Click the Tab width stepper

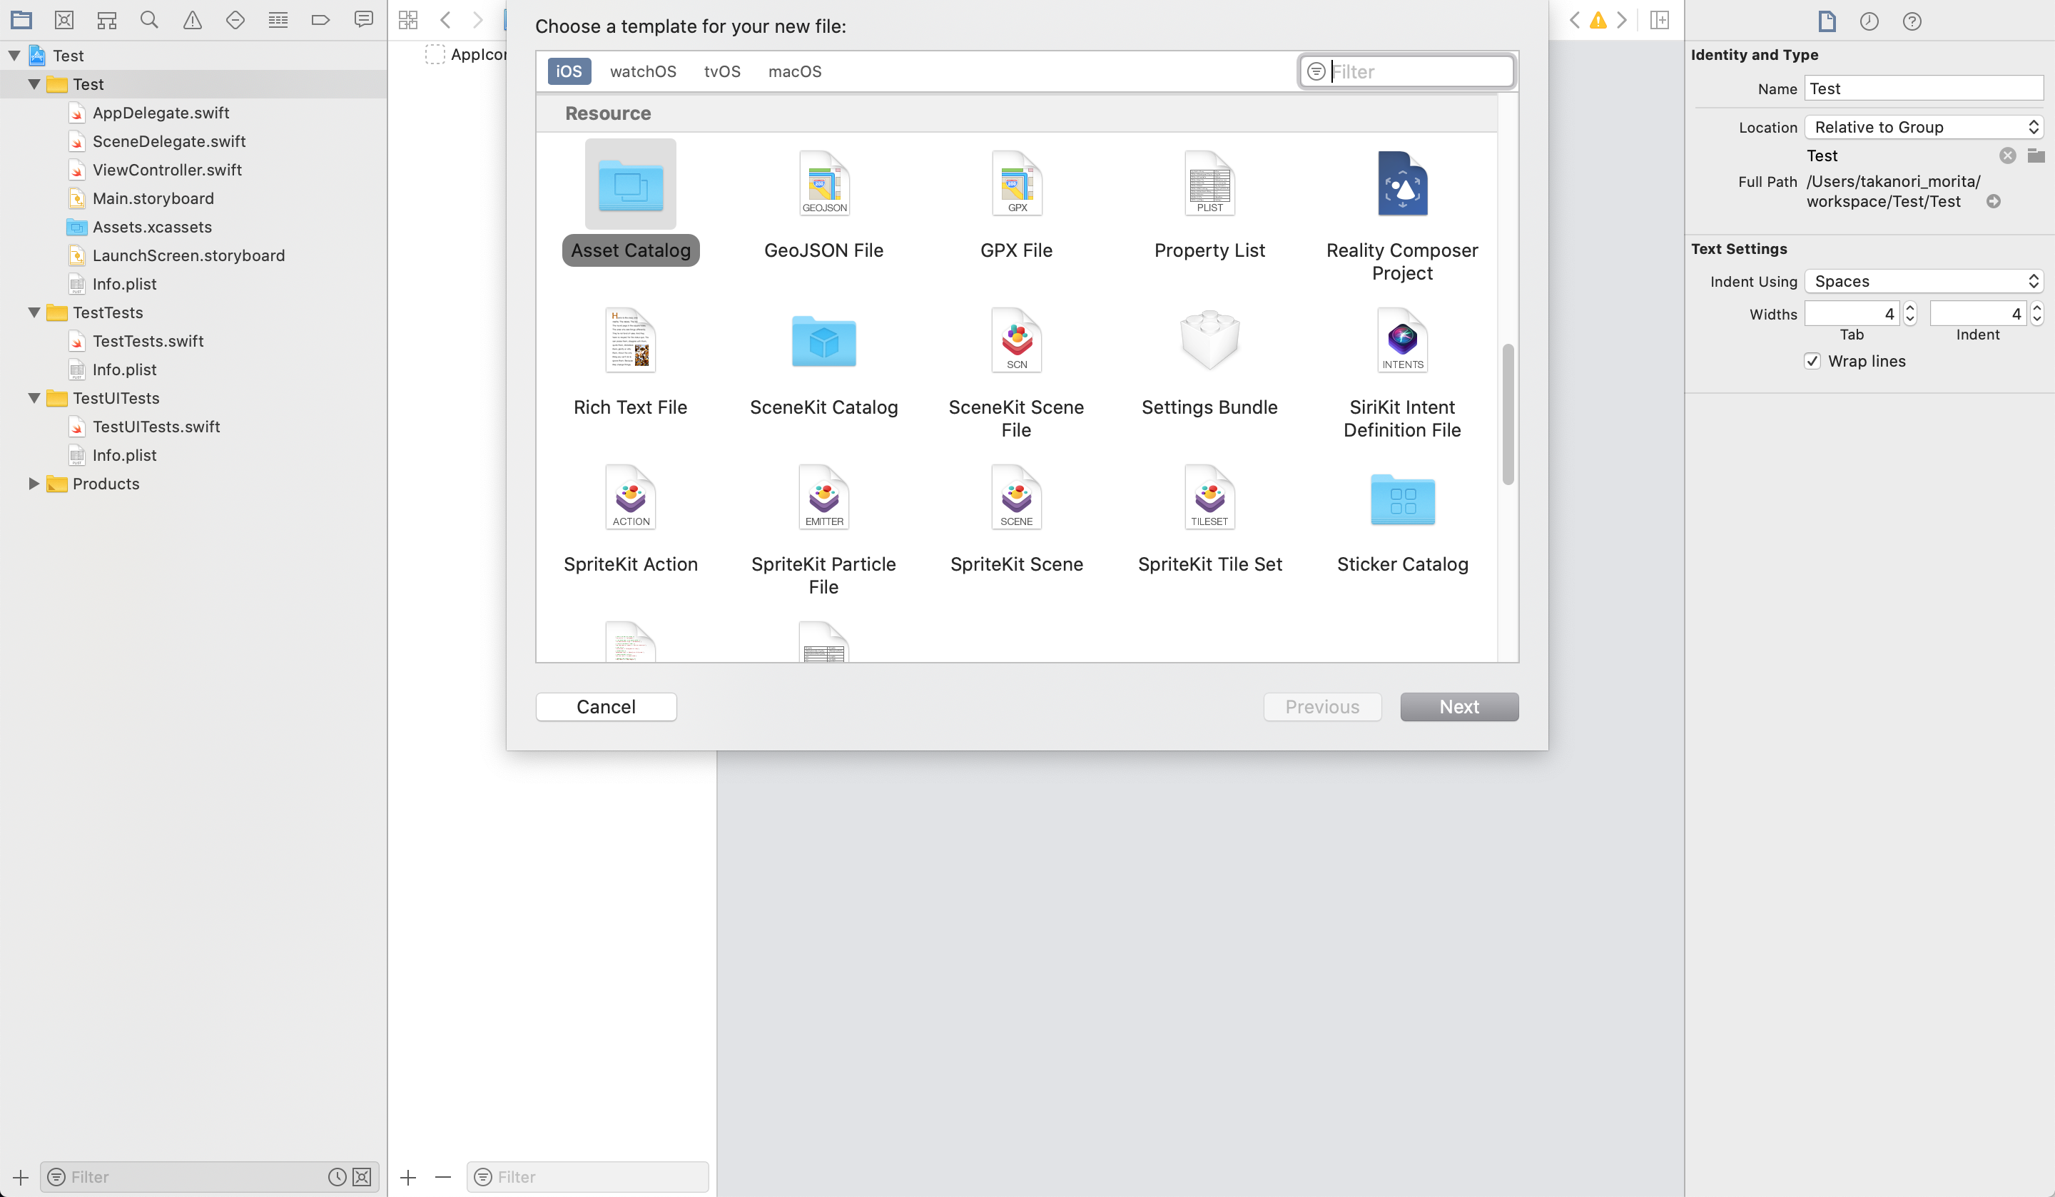tap(1909, 314)
